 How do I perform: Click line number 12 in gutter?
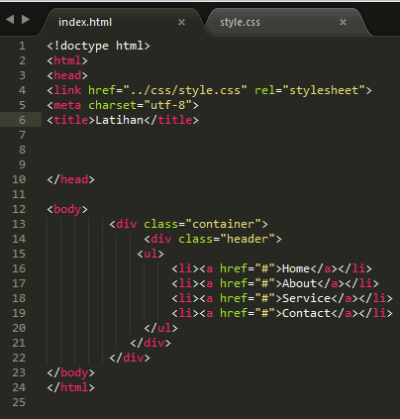(19, 209)
